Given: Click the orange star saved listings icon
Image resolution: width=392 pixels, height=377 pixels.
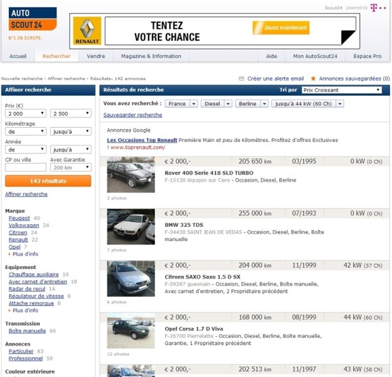Looking at the screenshot, I should 313,79.
